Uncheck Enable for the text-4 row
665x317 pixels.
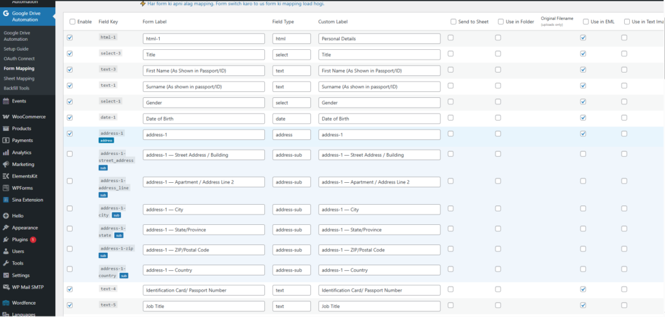click(70, 289)
